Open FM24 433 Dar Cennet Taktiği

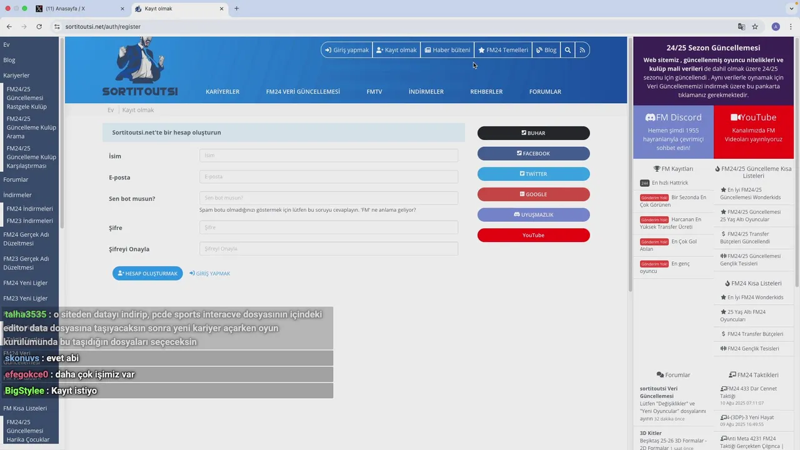pyautogui.click(x=749, y=392)
